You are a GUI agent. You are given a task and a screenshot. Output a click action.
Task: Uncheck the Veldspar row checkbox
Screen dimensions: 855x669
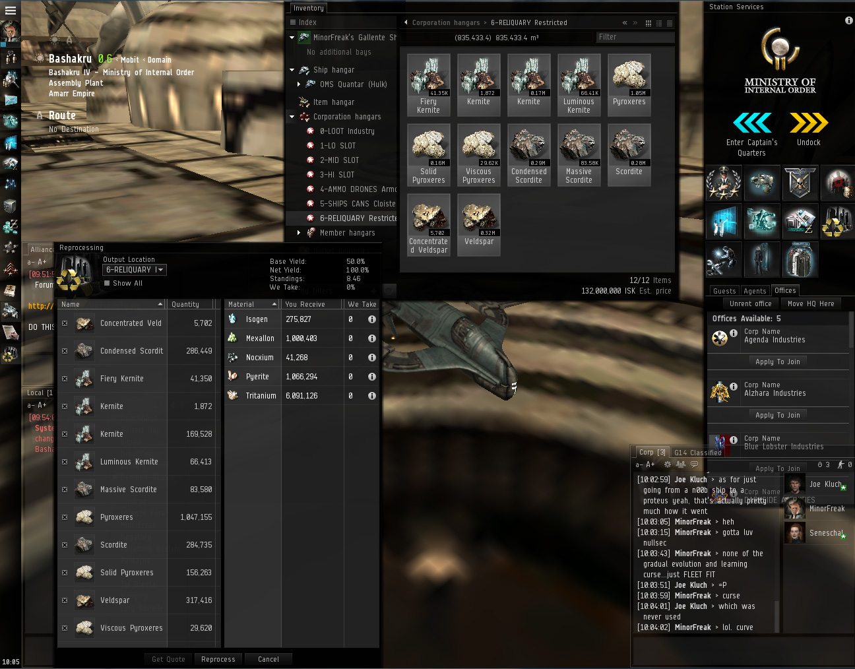(x=65, y=600)
